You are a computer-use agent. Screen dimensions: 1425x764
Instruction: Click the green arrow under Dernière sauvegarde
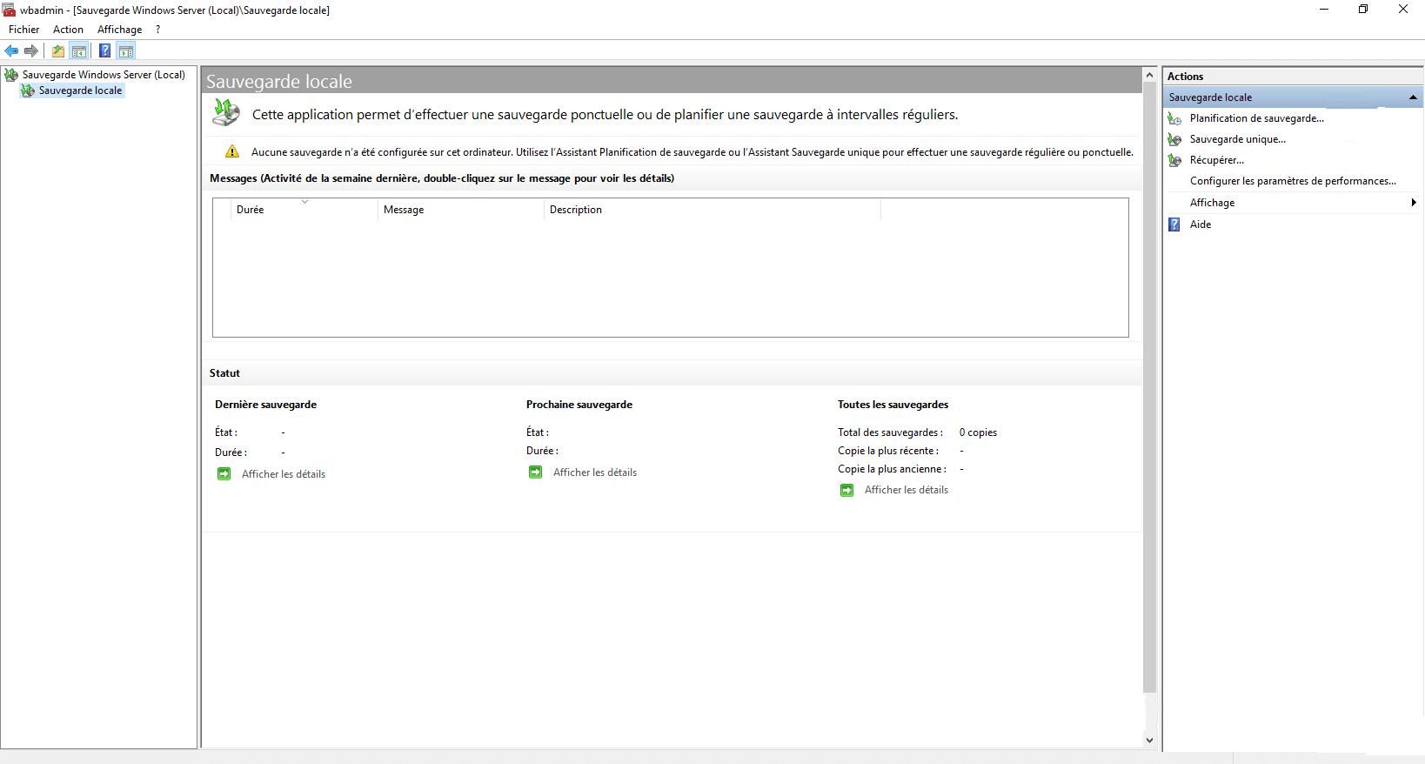224,474
